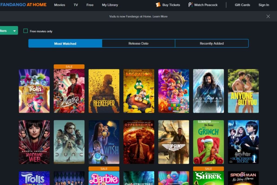The width and height of the screenshot is (277, 185).
Task: Open the Movies menu
Action: 60,5
